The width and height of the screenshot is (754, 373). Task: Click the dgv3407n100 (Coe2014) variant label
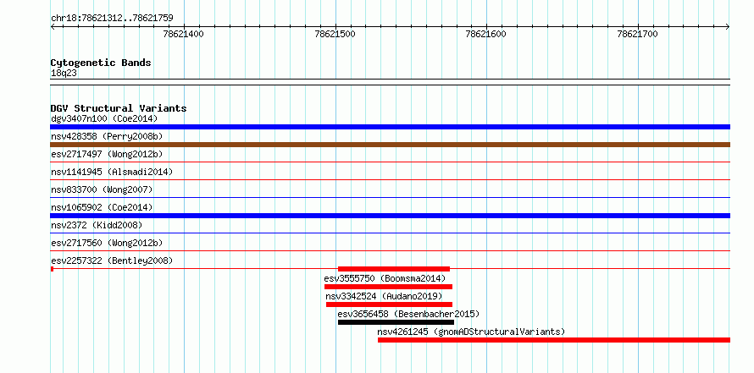click(x=104, y=118)
